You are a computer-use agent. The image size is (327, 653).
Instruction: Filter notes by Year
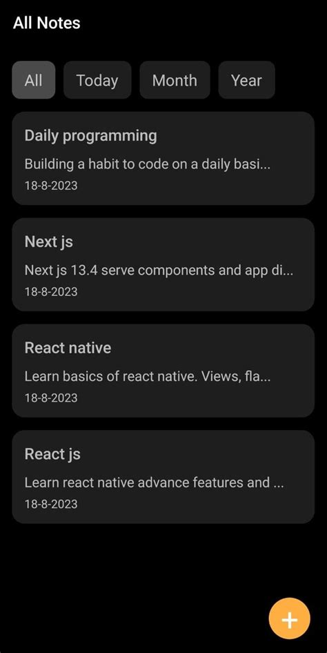(247, 80)
